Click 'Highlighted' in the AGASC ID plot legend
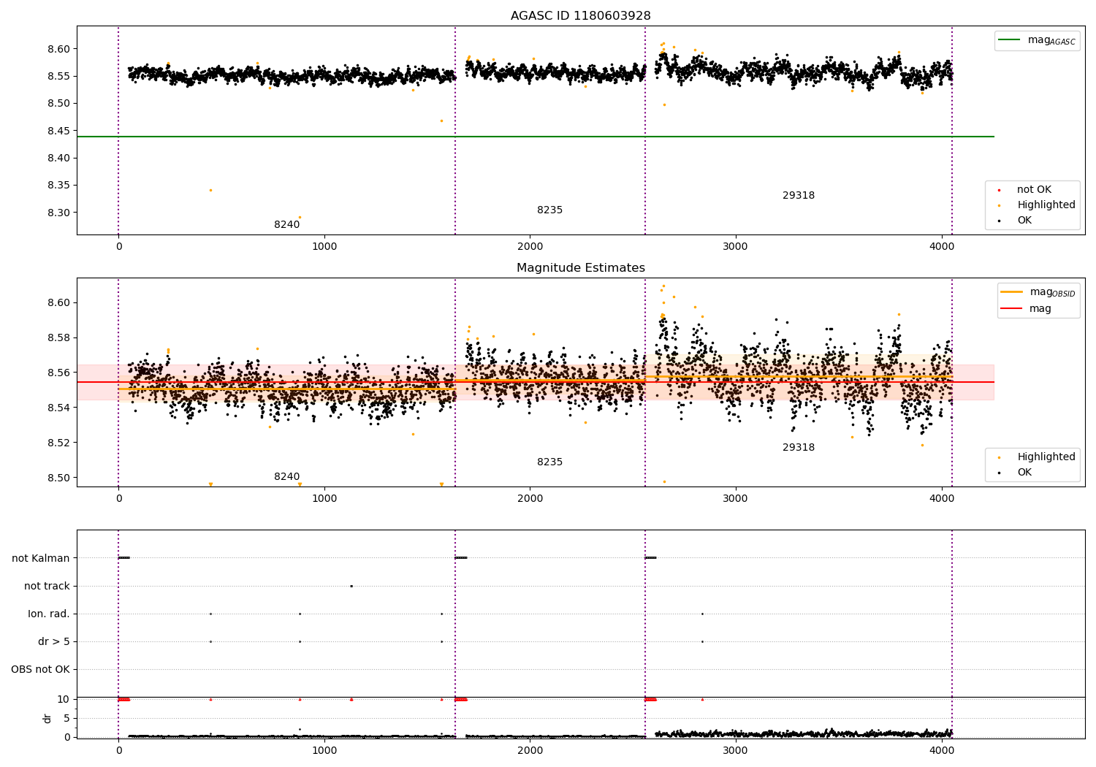 click(x=1038, y=205)
